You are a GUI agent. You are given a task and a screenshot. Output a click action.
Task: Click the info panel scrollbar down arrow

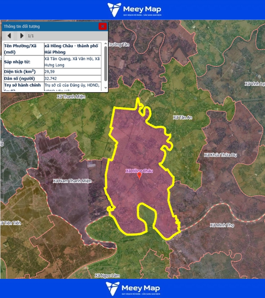tap(106, 88)
